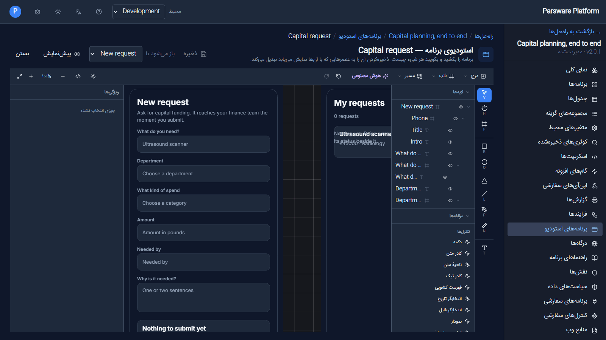Screen dimensions: 606x340
Task: Toggle visibility of Intro layer
Action: 450,142
